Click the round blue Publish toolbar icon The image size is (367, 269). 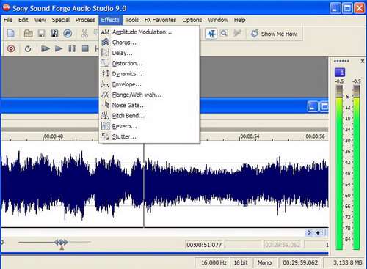[68, 34]
